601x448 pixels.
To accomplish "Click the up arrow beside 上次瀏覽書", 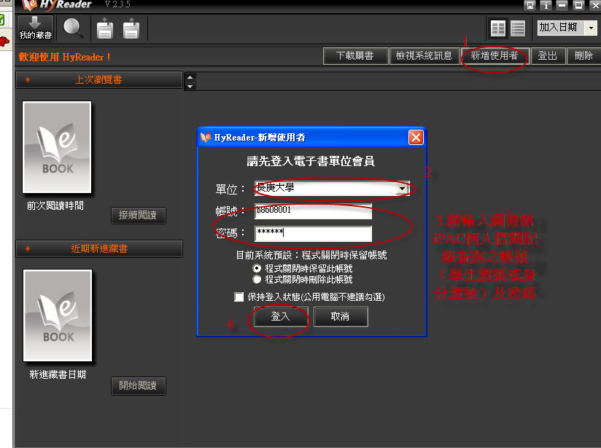I will click(x=190, y=77).
